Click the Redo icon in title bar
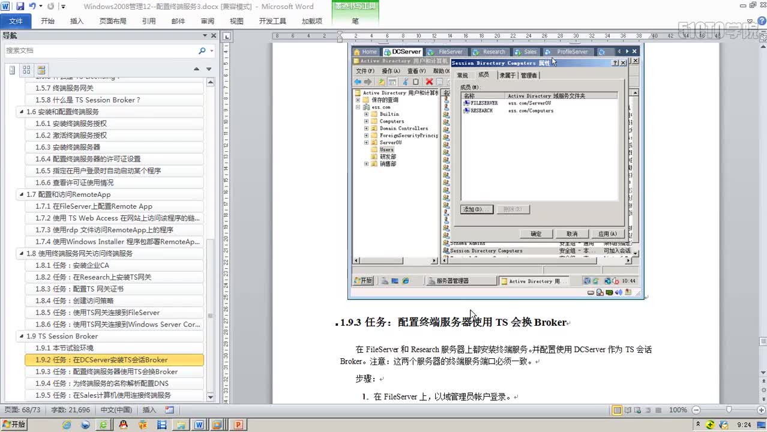Screen dimensions: 767x432 coord(50,7)
